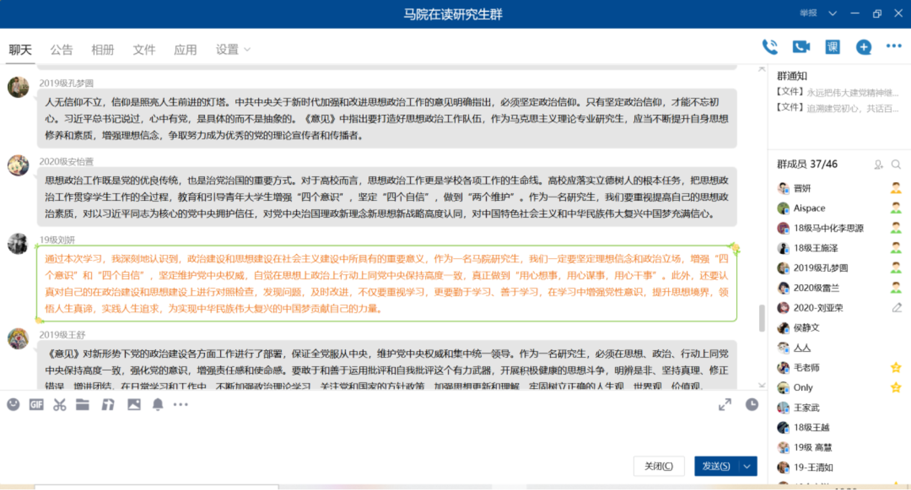Click the plus icon to invite members
Screen dimensions: 911x490
[x=863, y=47]
